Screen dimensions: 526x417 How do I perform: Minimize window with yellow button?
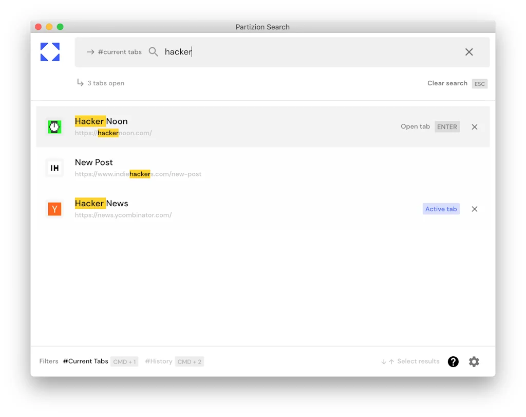tap(49, 27)
